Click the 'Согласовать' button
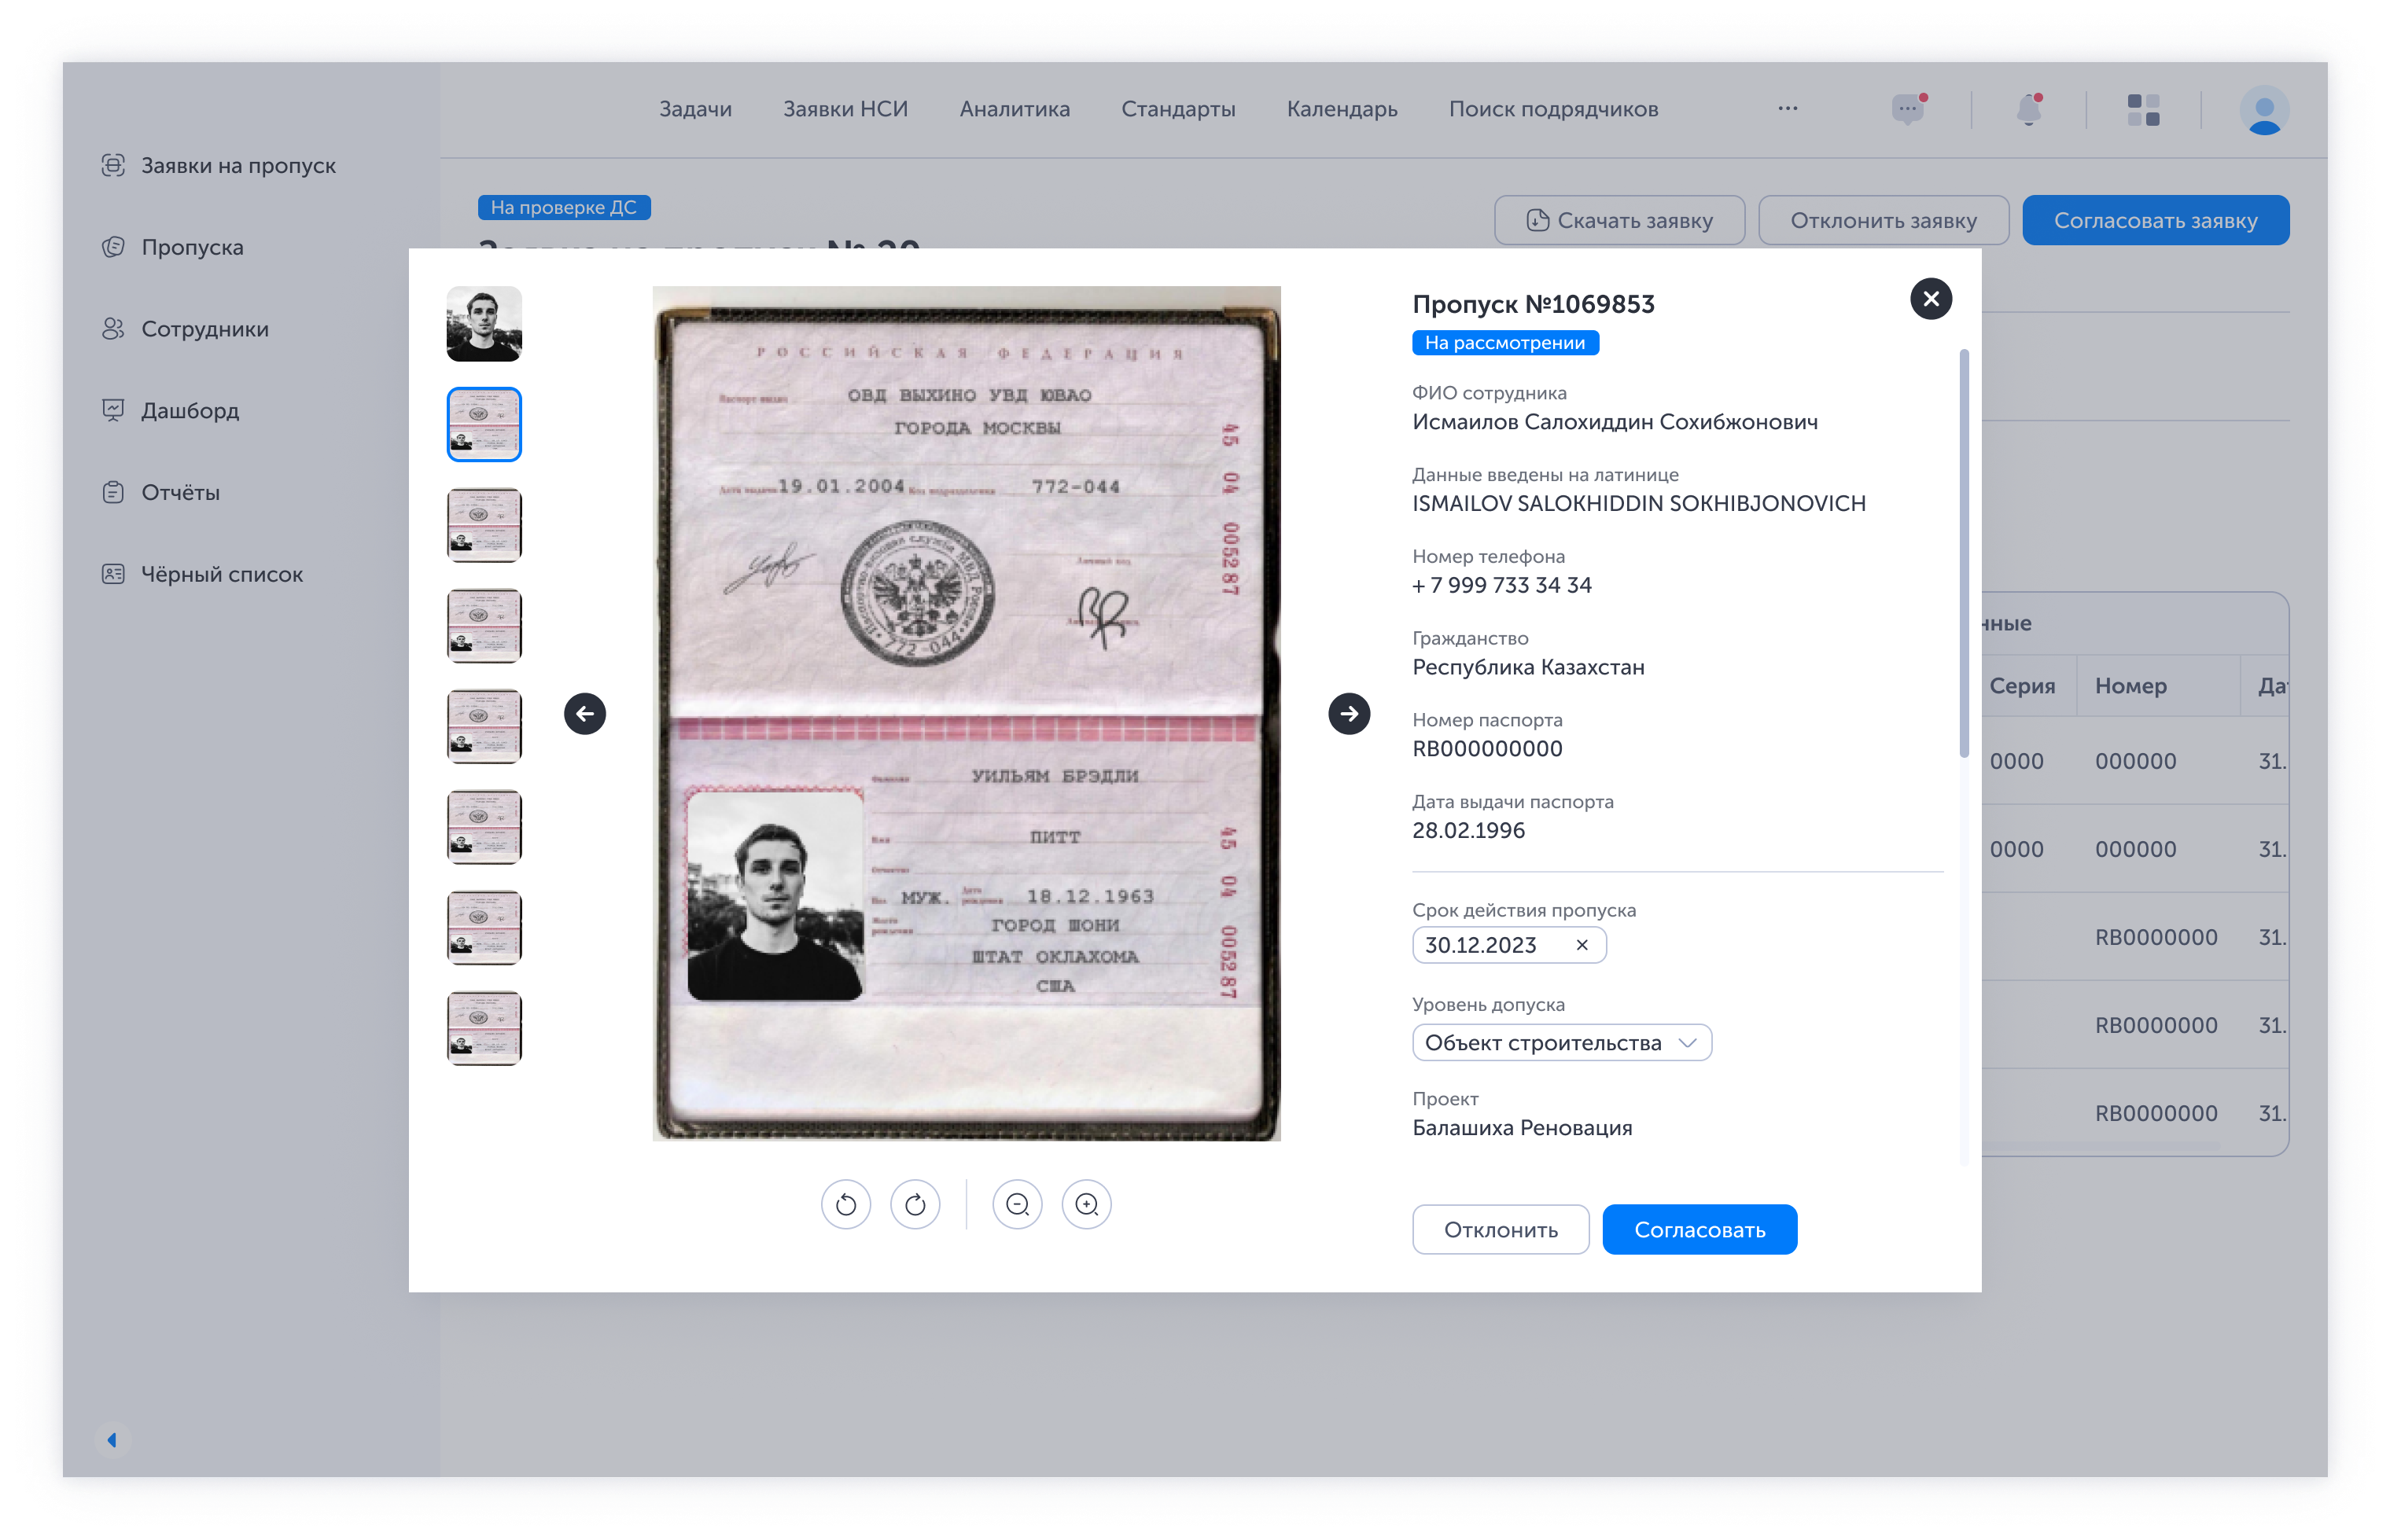Image resolution: width=2390 pixels, height=1540 pixels. click(x=1699, y=1230)
